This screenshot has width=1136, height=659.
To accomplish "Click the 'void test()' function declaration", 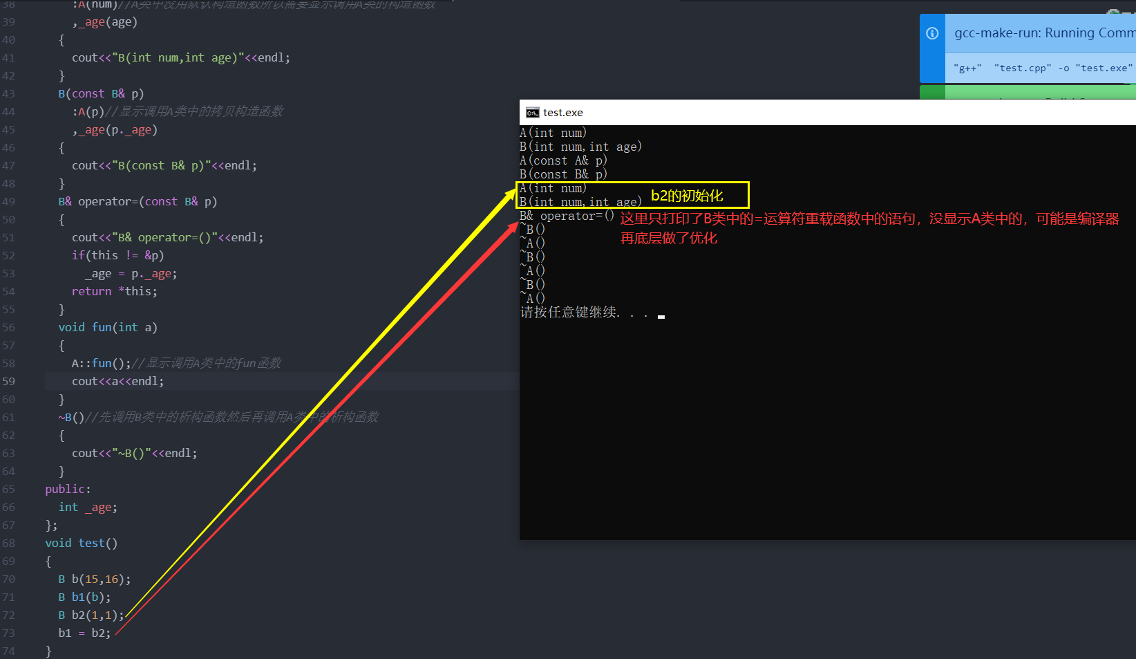I will tap(82, 543).
